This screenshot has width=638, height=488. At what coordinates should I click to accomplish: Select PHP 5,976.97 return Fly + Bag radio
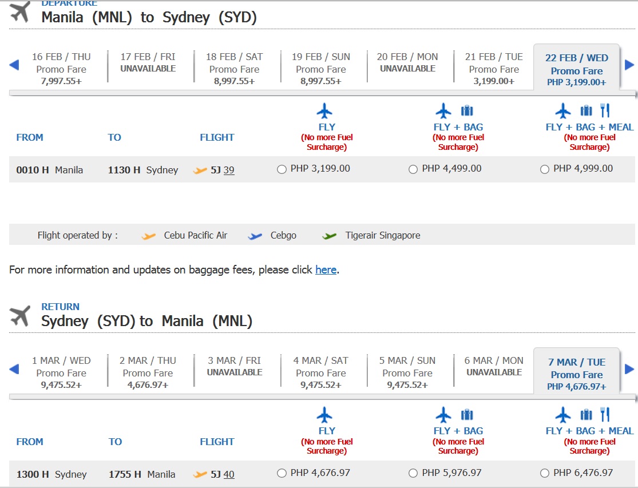click(x=413, y=473)
